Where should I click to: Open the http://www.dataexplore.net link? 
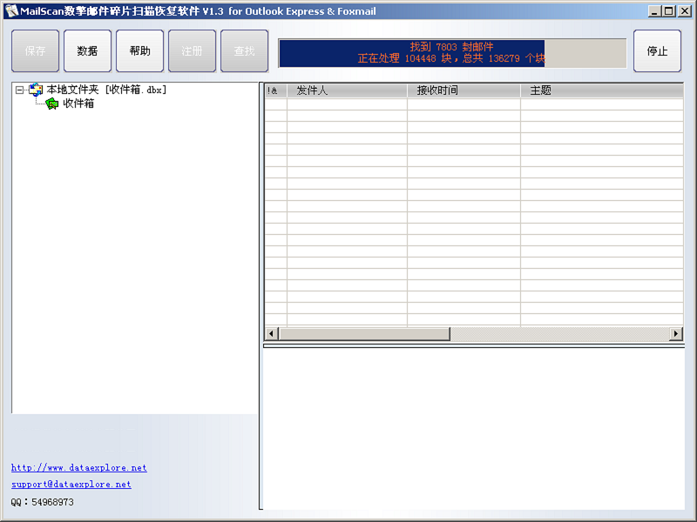(79, 467)
